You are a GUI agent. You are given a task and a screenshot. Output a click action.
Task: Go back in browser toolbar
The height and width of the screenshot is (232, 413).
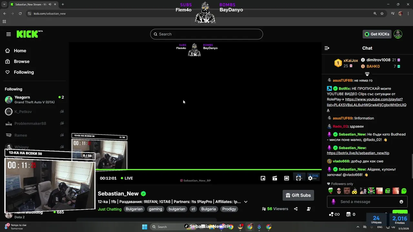pyautogui.click(x=5, y=14)
